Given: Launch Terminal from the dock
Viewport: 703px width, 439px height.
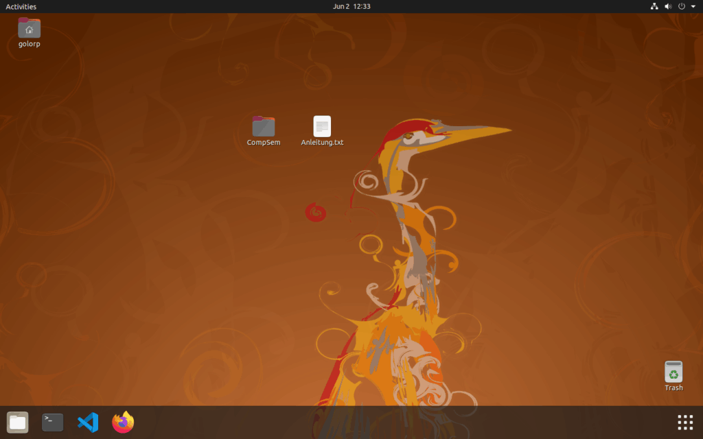Looking at the screenshot, I should (52, 423).
